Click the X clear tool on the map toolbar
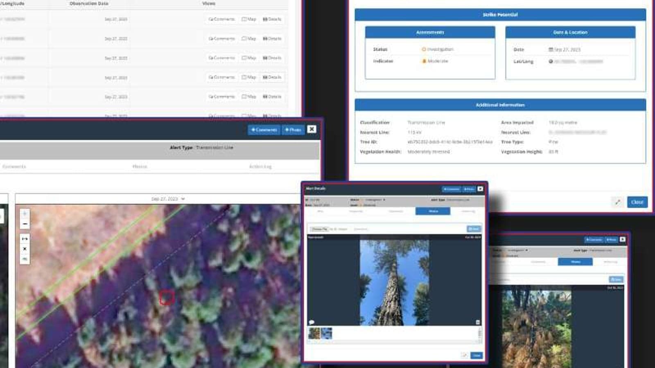 [x=25, y=249]
